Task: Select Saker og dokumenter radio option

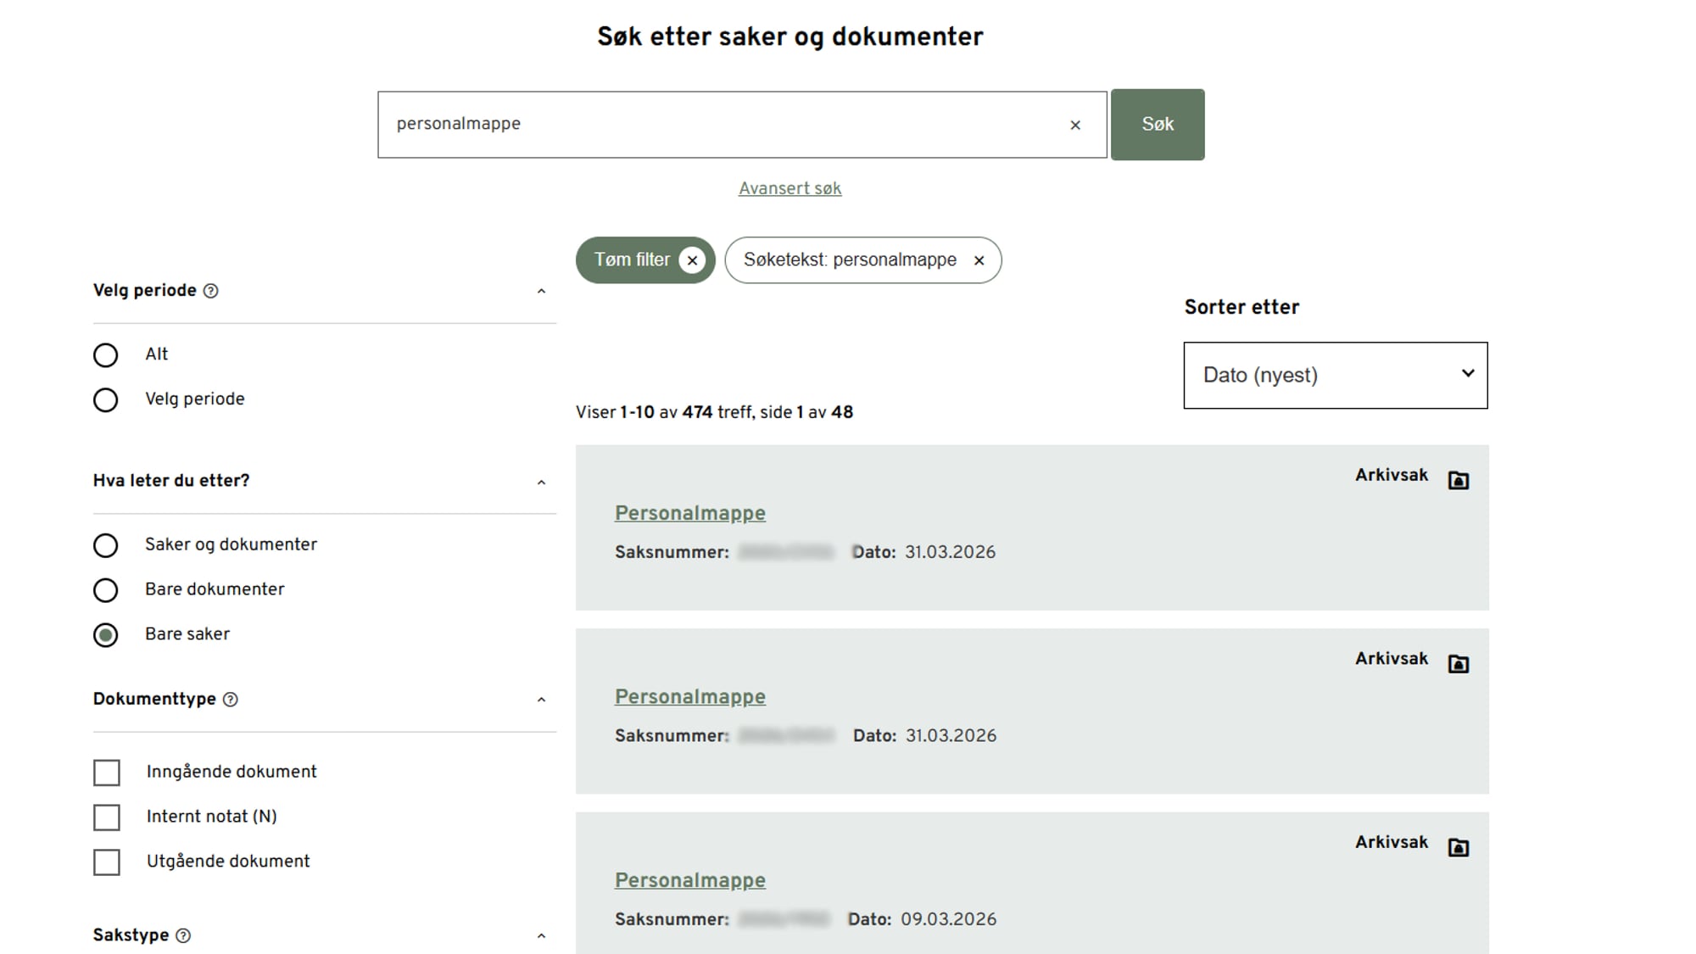Action: pyautogui.click(x=106, y=545)
